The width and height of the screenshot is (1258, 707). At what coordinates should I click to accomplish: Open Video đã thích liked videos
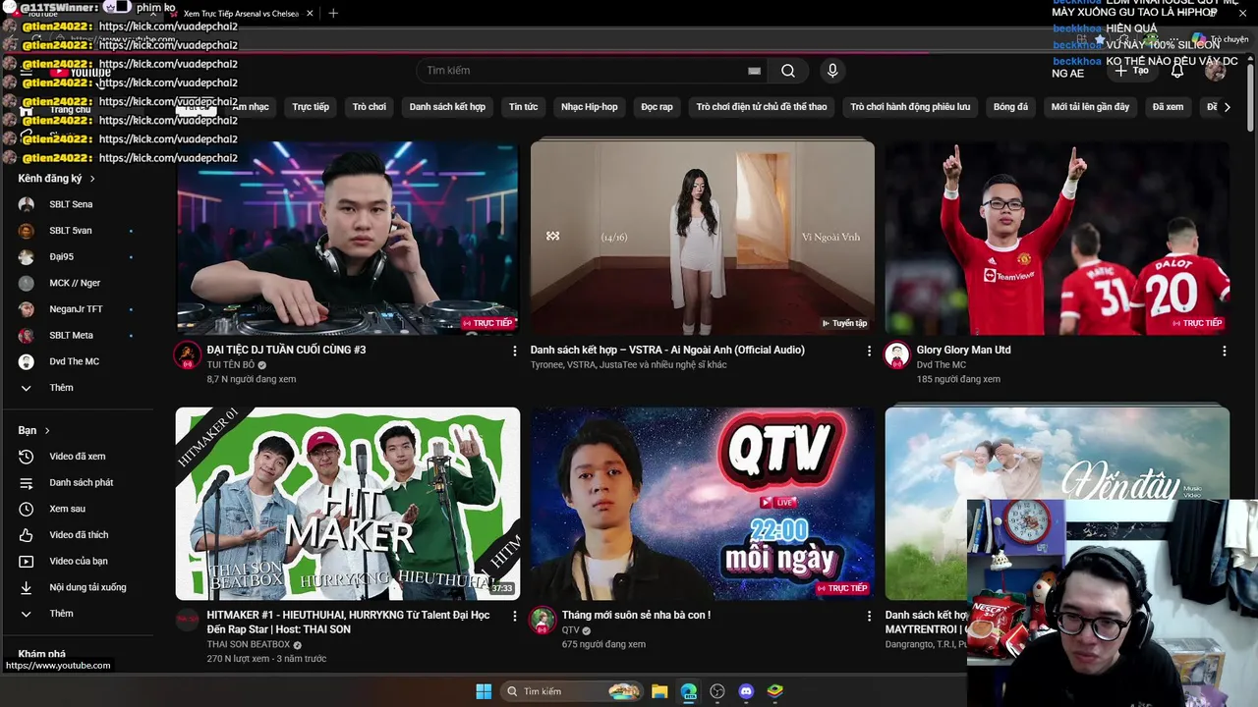pos(79,535)
